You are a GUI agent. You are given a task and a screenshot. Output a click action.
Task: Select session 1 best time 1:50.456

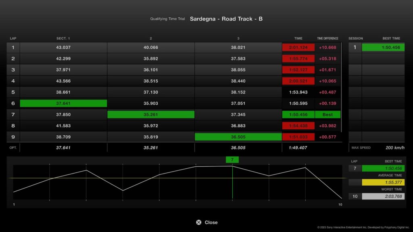383,48
